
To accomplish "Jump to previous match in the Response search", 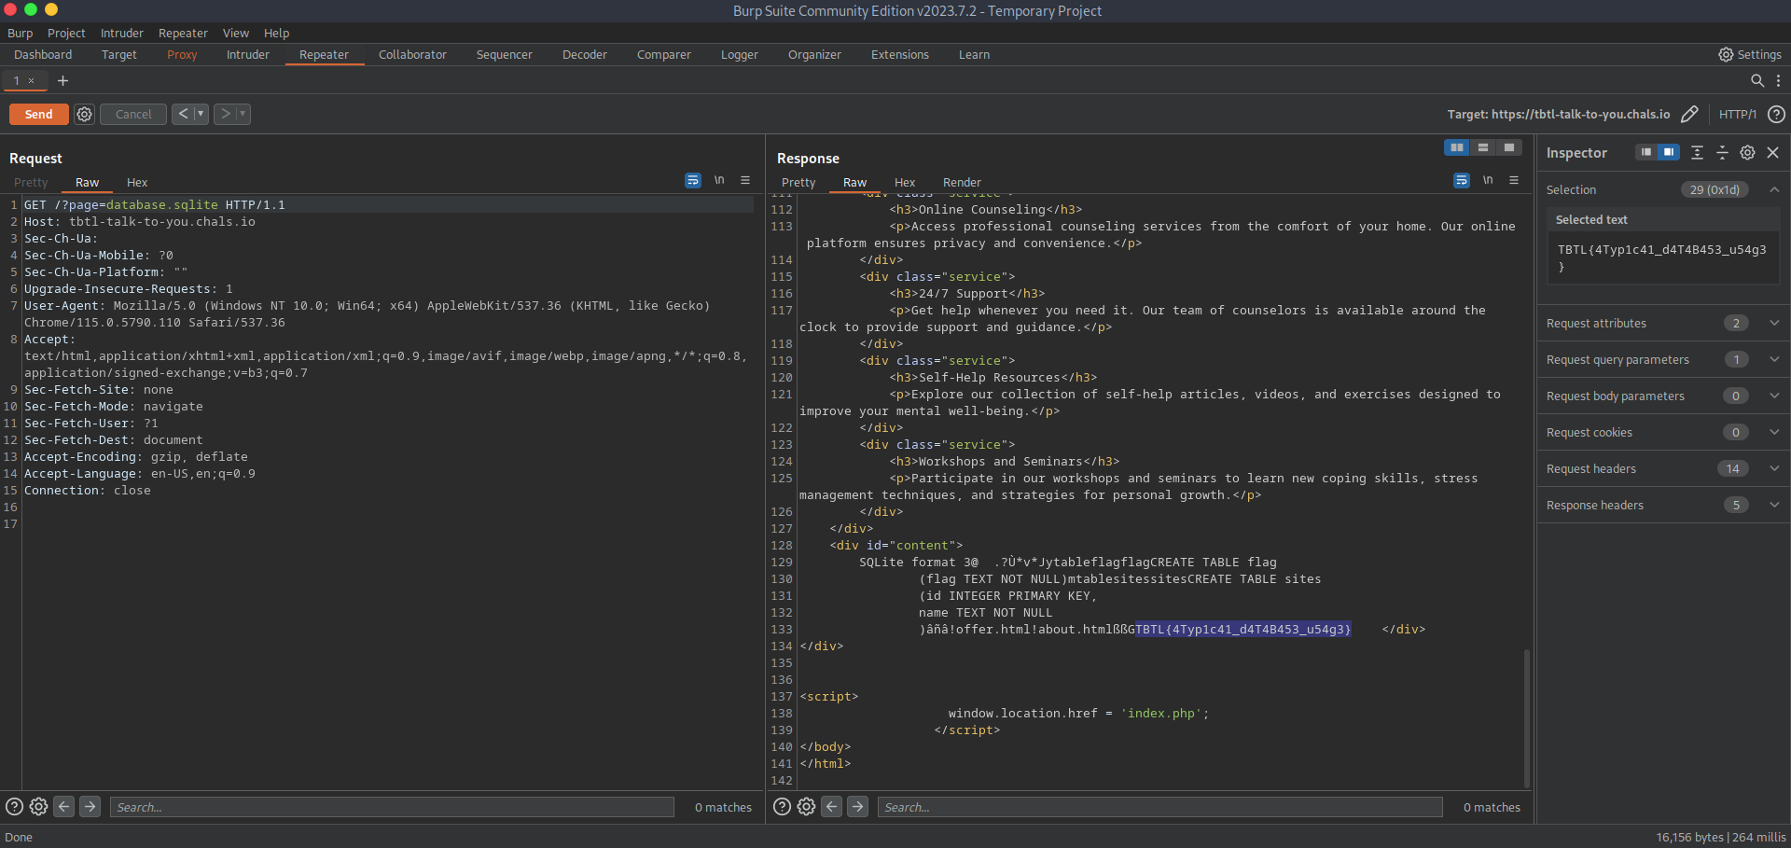I will tap(832, 806).
